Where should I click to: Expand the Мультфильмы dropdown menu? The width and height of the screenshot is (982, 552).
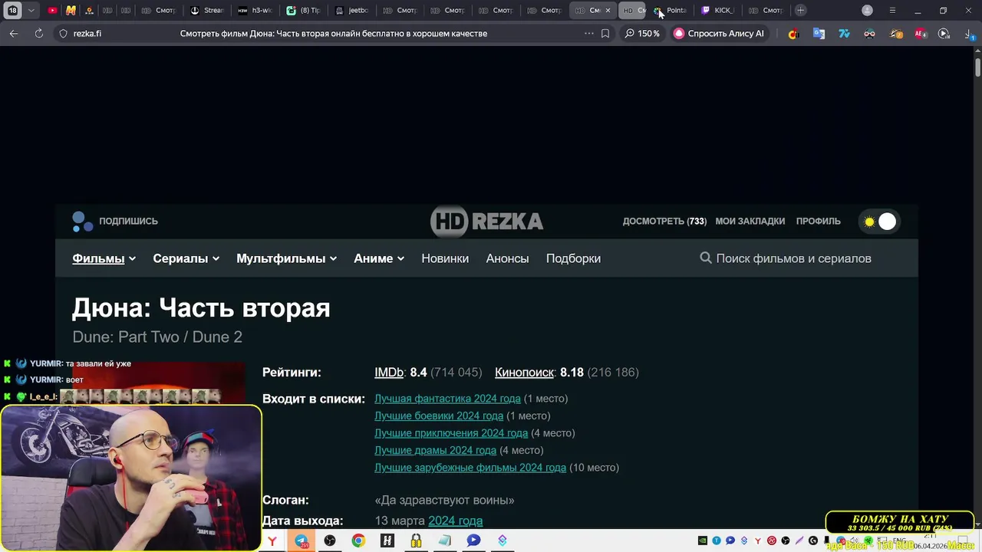coord(286,259)
